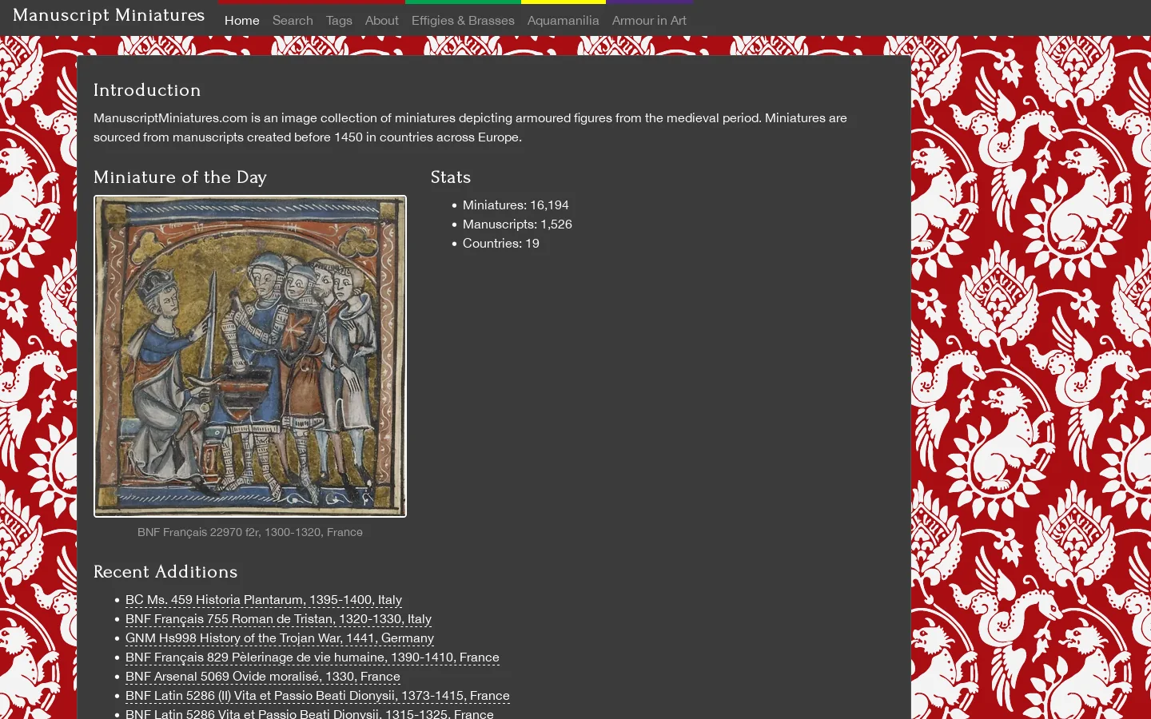Viewport: 1151px width, 719px height.
Task: Open the About page link
Action: [x=382, y=20]
